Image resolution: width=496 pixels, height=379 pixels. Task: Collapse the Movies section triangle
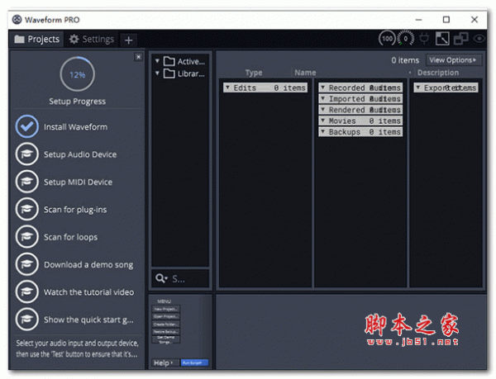click(322, 121)
